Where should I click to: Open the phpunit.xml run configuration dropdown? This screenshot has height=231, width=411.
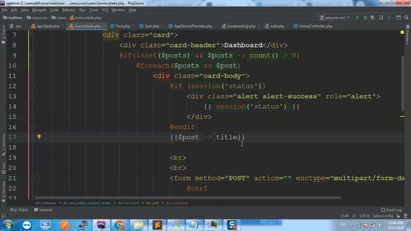pyautogui.click(x=335, y=17)
